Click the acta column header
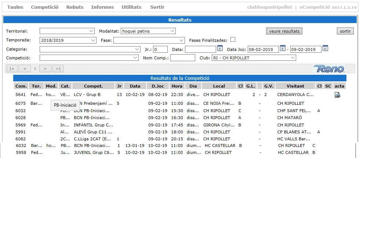The height and width of the screenshot is (247, 367). [339, 86]
